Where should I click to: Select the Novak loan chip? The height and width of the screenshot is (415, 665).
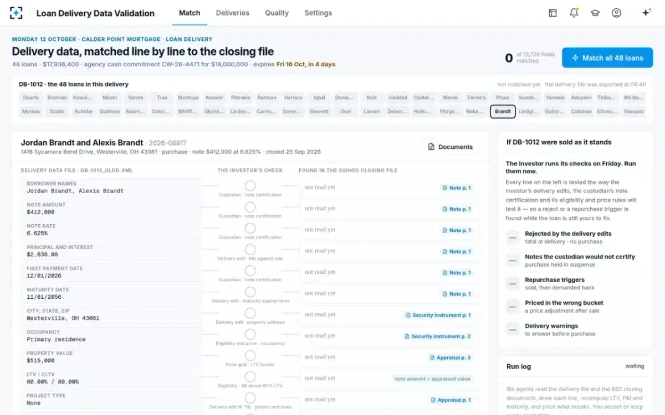pos(136,97)
